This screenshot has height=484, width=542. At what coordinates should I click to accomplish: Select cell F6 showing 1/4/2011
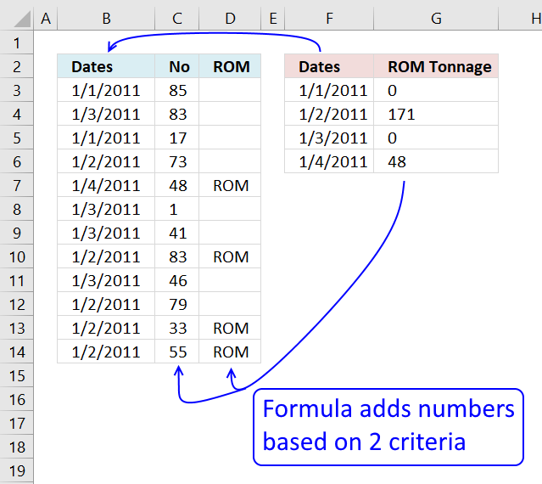329,161
